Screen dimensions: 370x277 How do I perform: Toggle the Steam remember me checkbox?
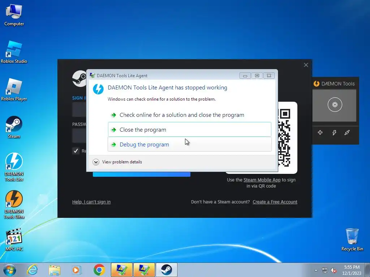point(76,151)
